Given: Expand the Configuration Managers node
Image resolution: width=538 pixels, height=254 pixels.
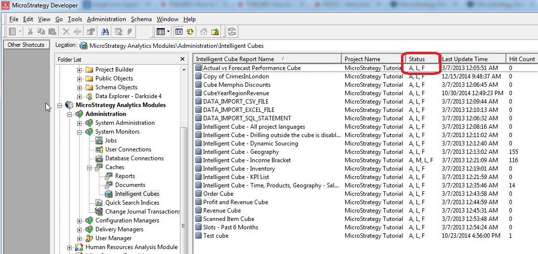Looking at the screenshot, I should pos(79,220).
